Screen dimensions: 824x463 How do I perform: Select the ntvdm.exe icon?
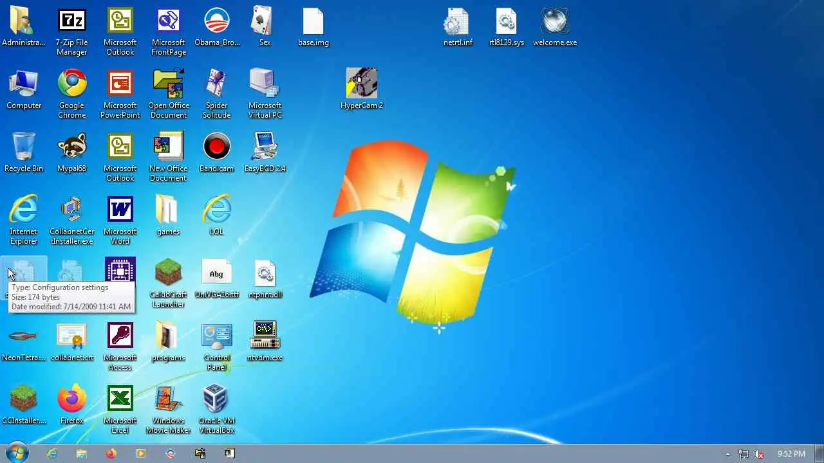coord(265,342)
